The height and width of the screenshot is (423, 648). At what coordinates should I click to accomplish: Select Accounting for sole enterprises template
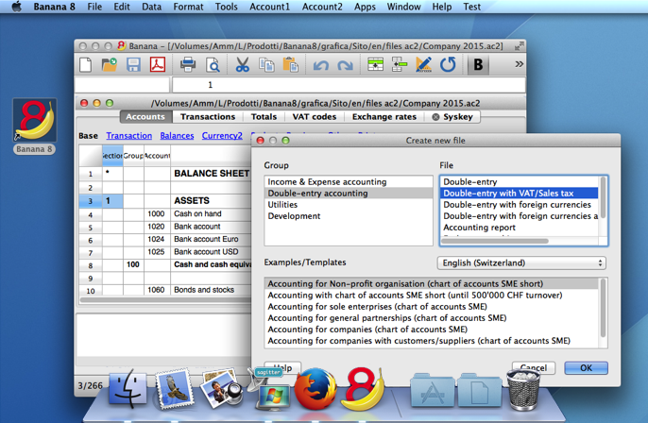[x=433, y=307]
